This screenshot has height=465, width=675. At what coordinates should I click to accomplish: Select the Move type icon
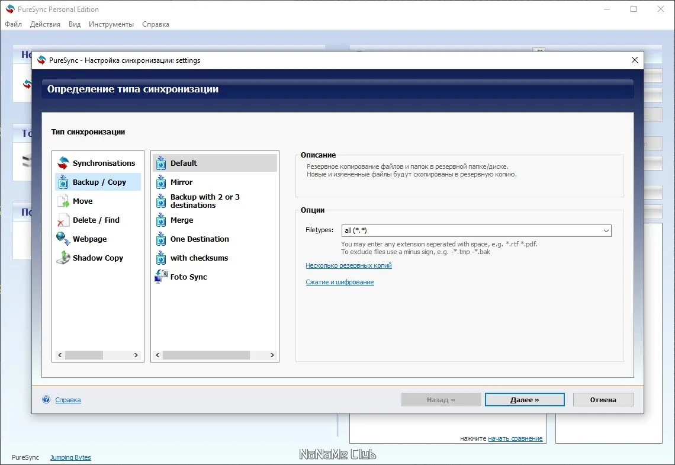(63, 201)
